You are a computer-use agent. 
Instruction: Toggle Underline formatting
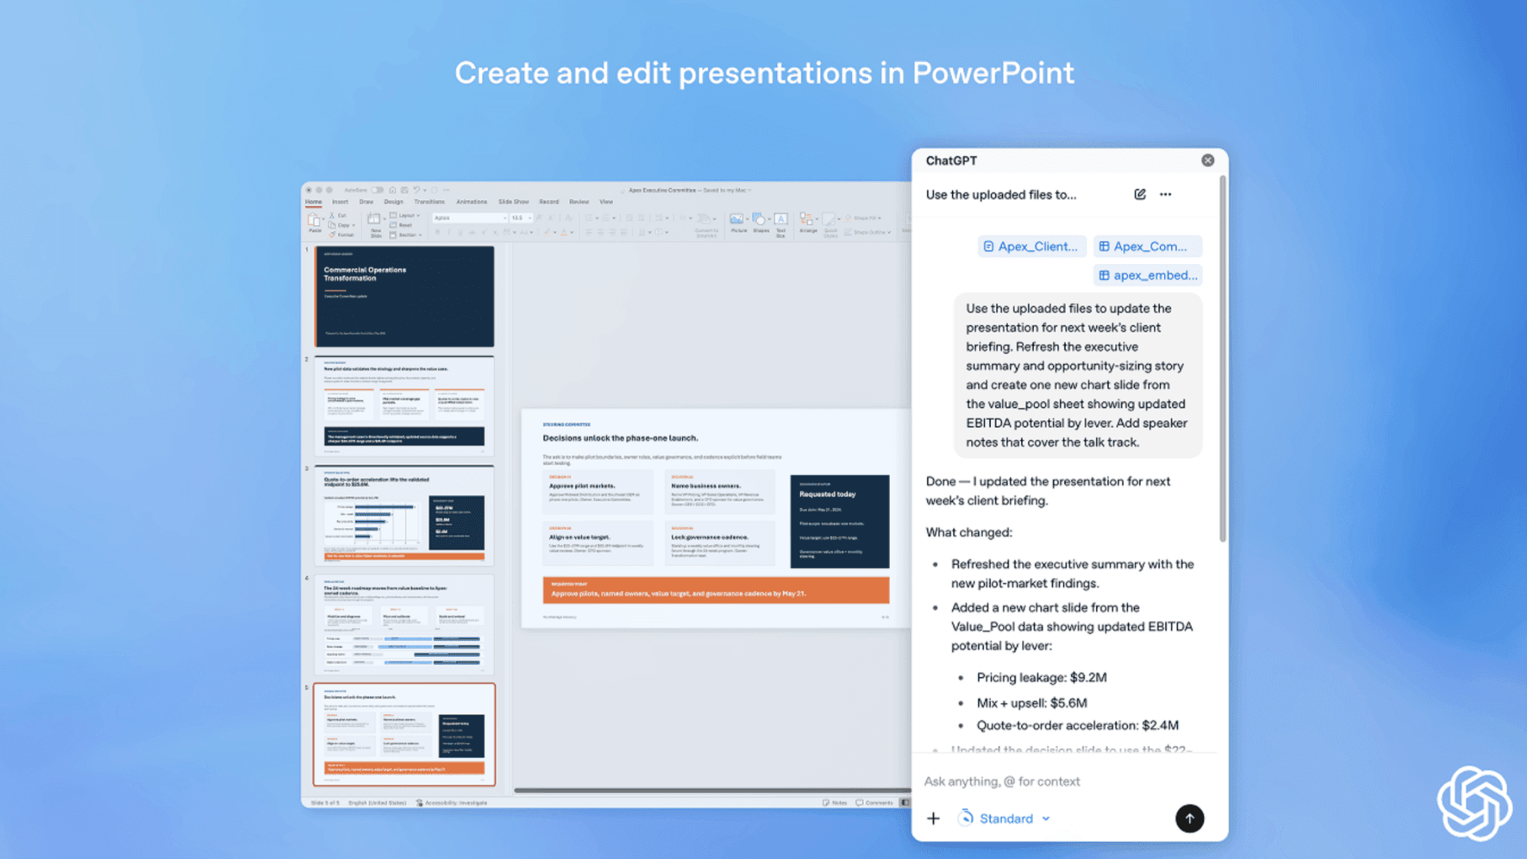[460, 232]
